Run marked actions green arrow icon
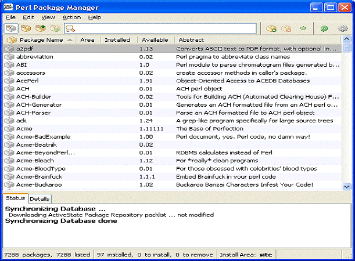 point(303,28)
